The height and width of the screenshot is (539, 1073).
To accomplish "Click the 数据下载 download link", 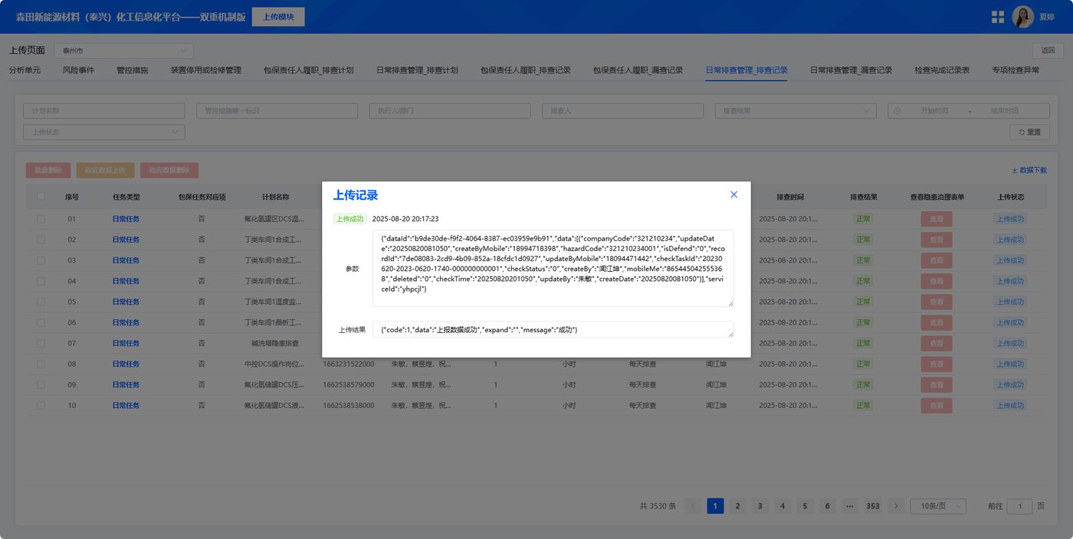I will [1029, 171].
